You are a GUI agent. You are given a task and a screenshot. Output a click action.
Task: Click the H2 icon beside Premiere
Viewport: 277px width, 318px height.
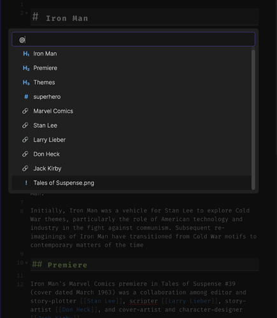click(x=26, y=68)
